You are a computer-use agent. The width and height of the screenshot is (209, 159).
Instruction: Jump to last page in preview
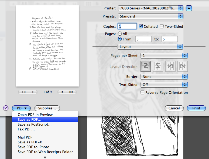tap(71, 92)
